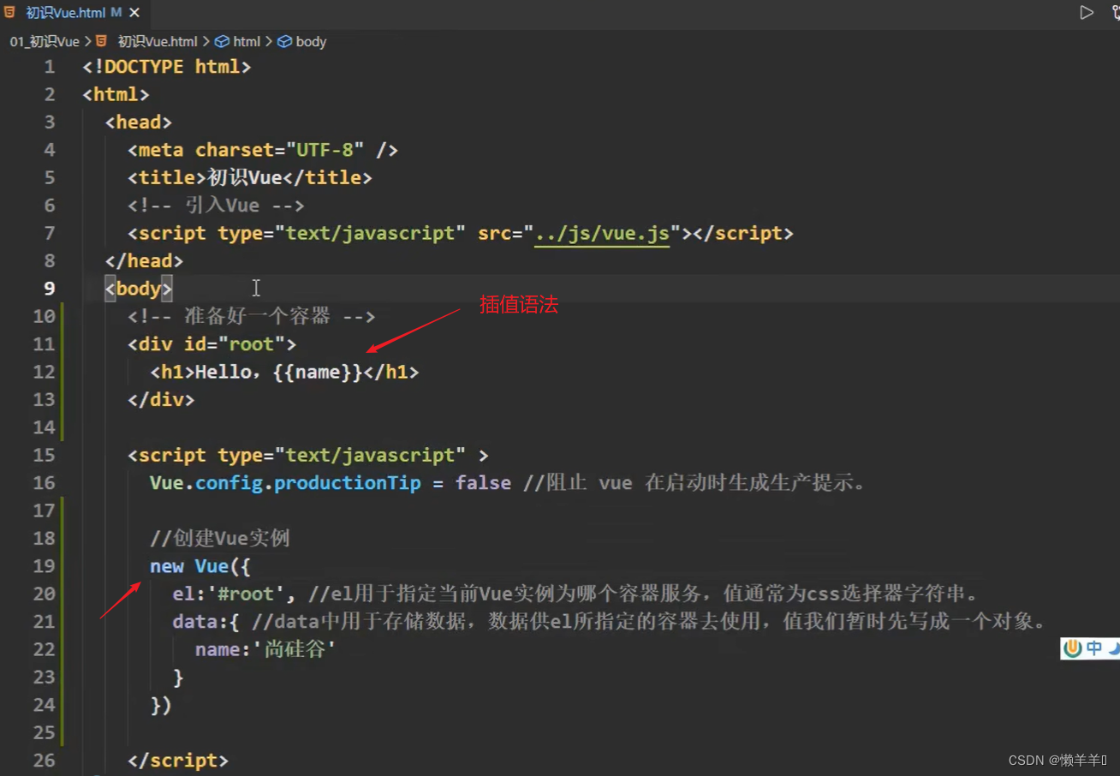Close the 初识Vue.html editor tab
Screen dimensions: 1120x776
click(134, 13)
